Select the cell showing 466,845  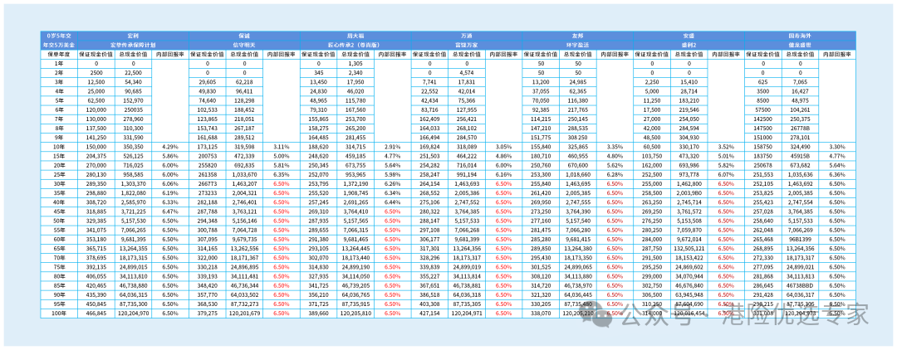point(96,313)
